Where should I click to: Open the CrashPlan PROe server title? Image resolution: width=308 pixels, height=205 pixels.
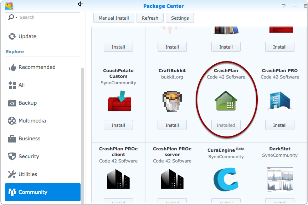(172, 151)
